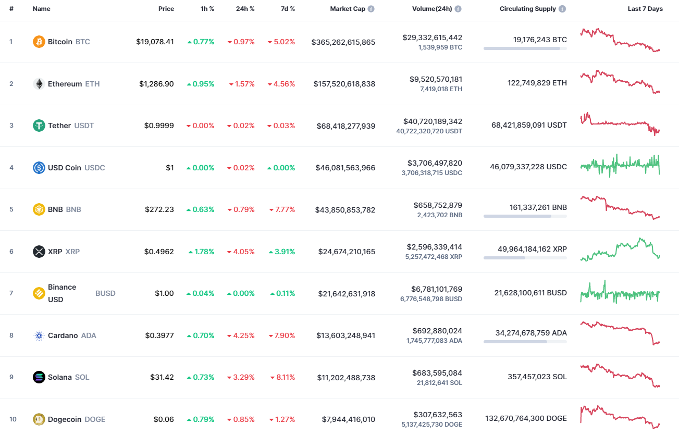Select the Dogecoin logo icon
The height and width of the screenshot is (436, 679).
(x=39, y=419)
